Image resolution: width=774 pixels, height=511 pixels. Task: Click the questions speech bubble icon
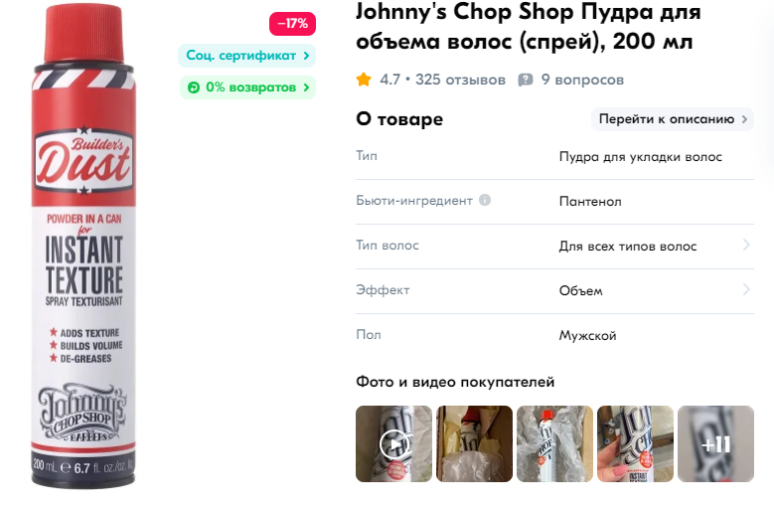pos(526,80)
